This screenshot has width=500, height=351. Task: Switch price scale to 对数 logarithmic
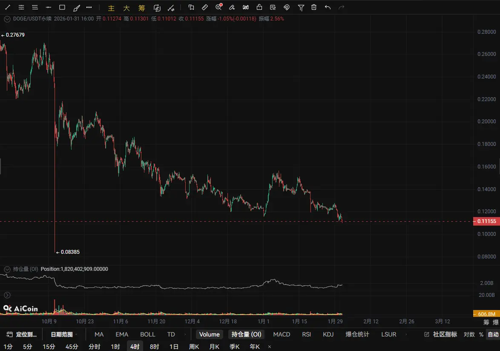pos(469,334)
